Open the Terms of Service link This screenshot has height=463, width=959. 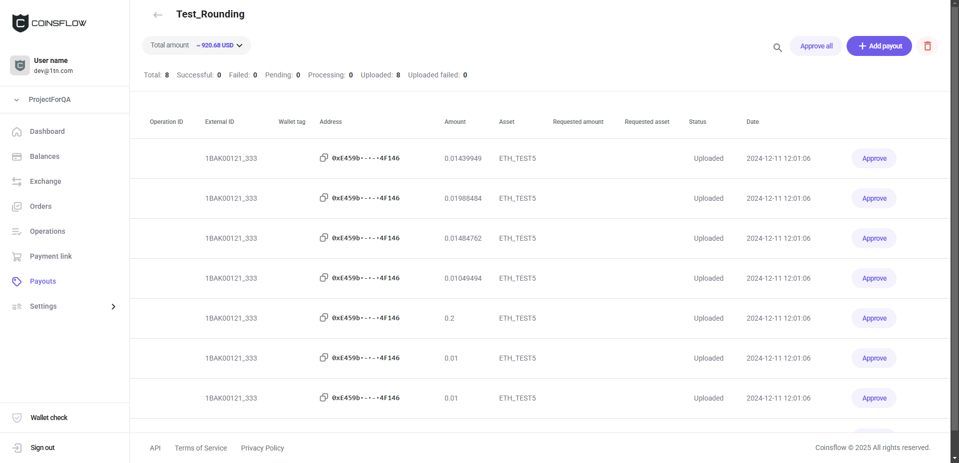point(201,448)
